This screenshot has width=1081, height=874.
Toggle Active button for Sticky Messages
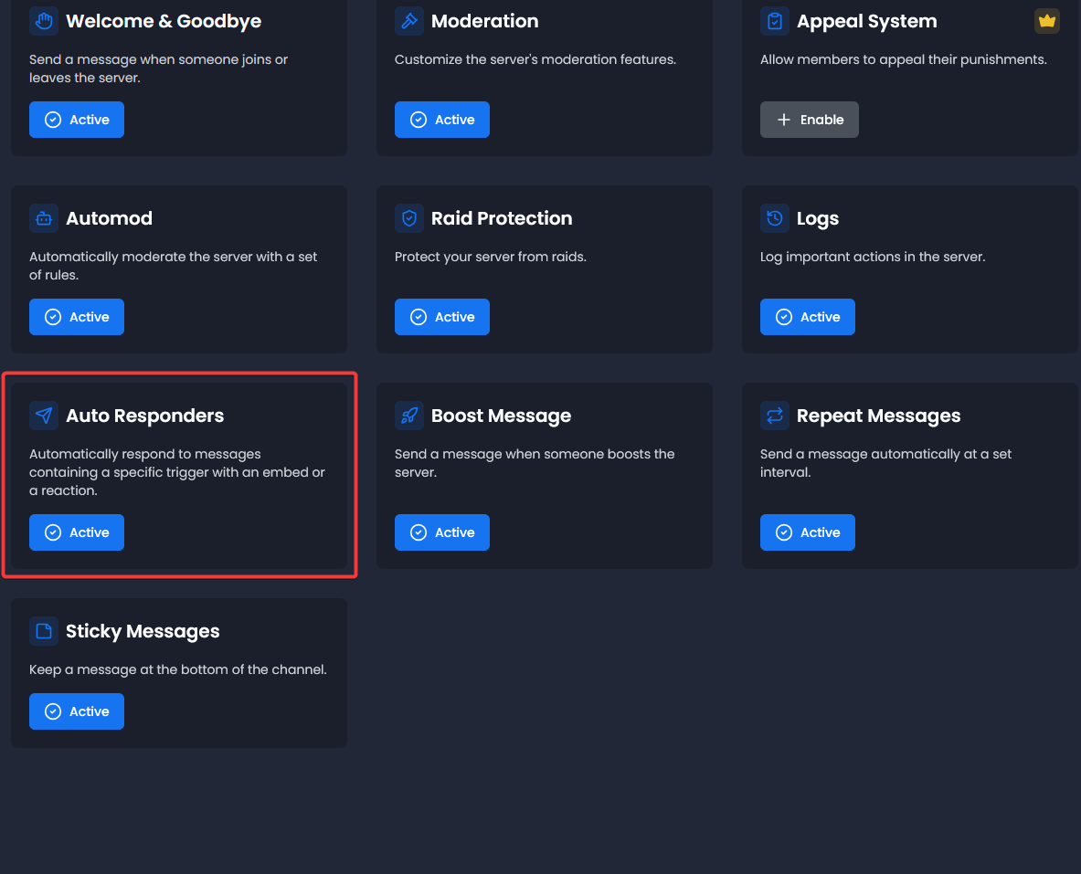77,711
